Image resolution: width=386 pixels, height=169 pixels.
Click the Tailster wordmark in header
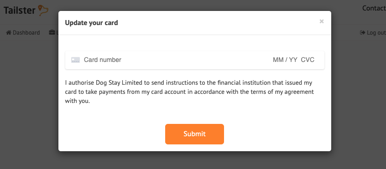[x=20, y=10]
